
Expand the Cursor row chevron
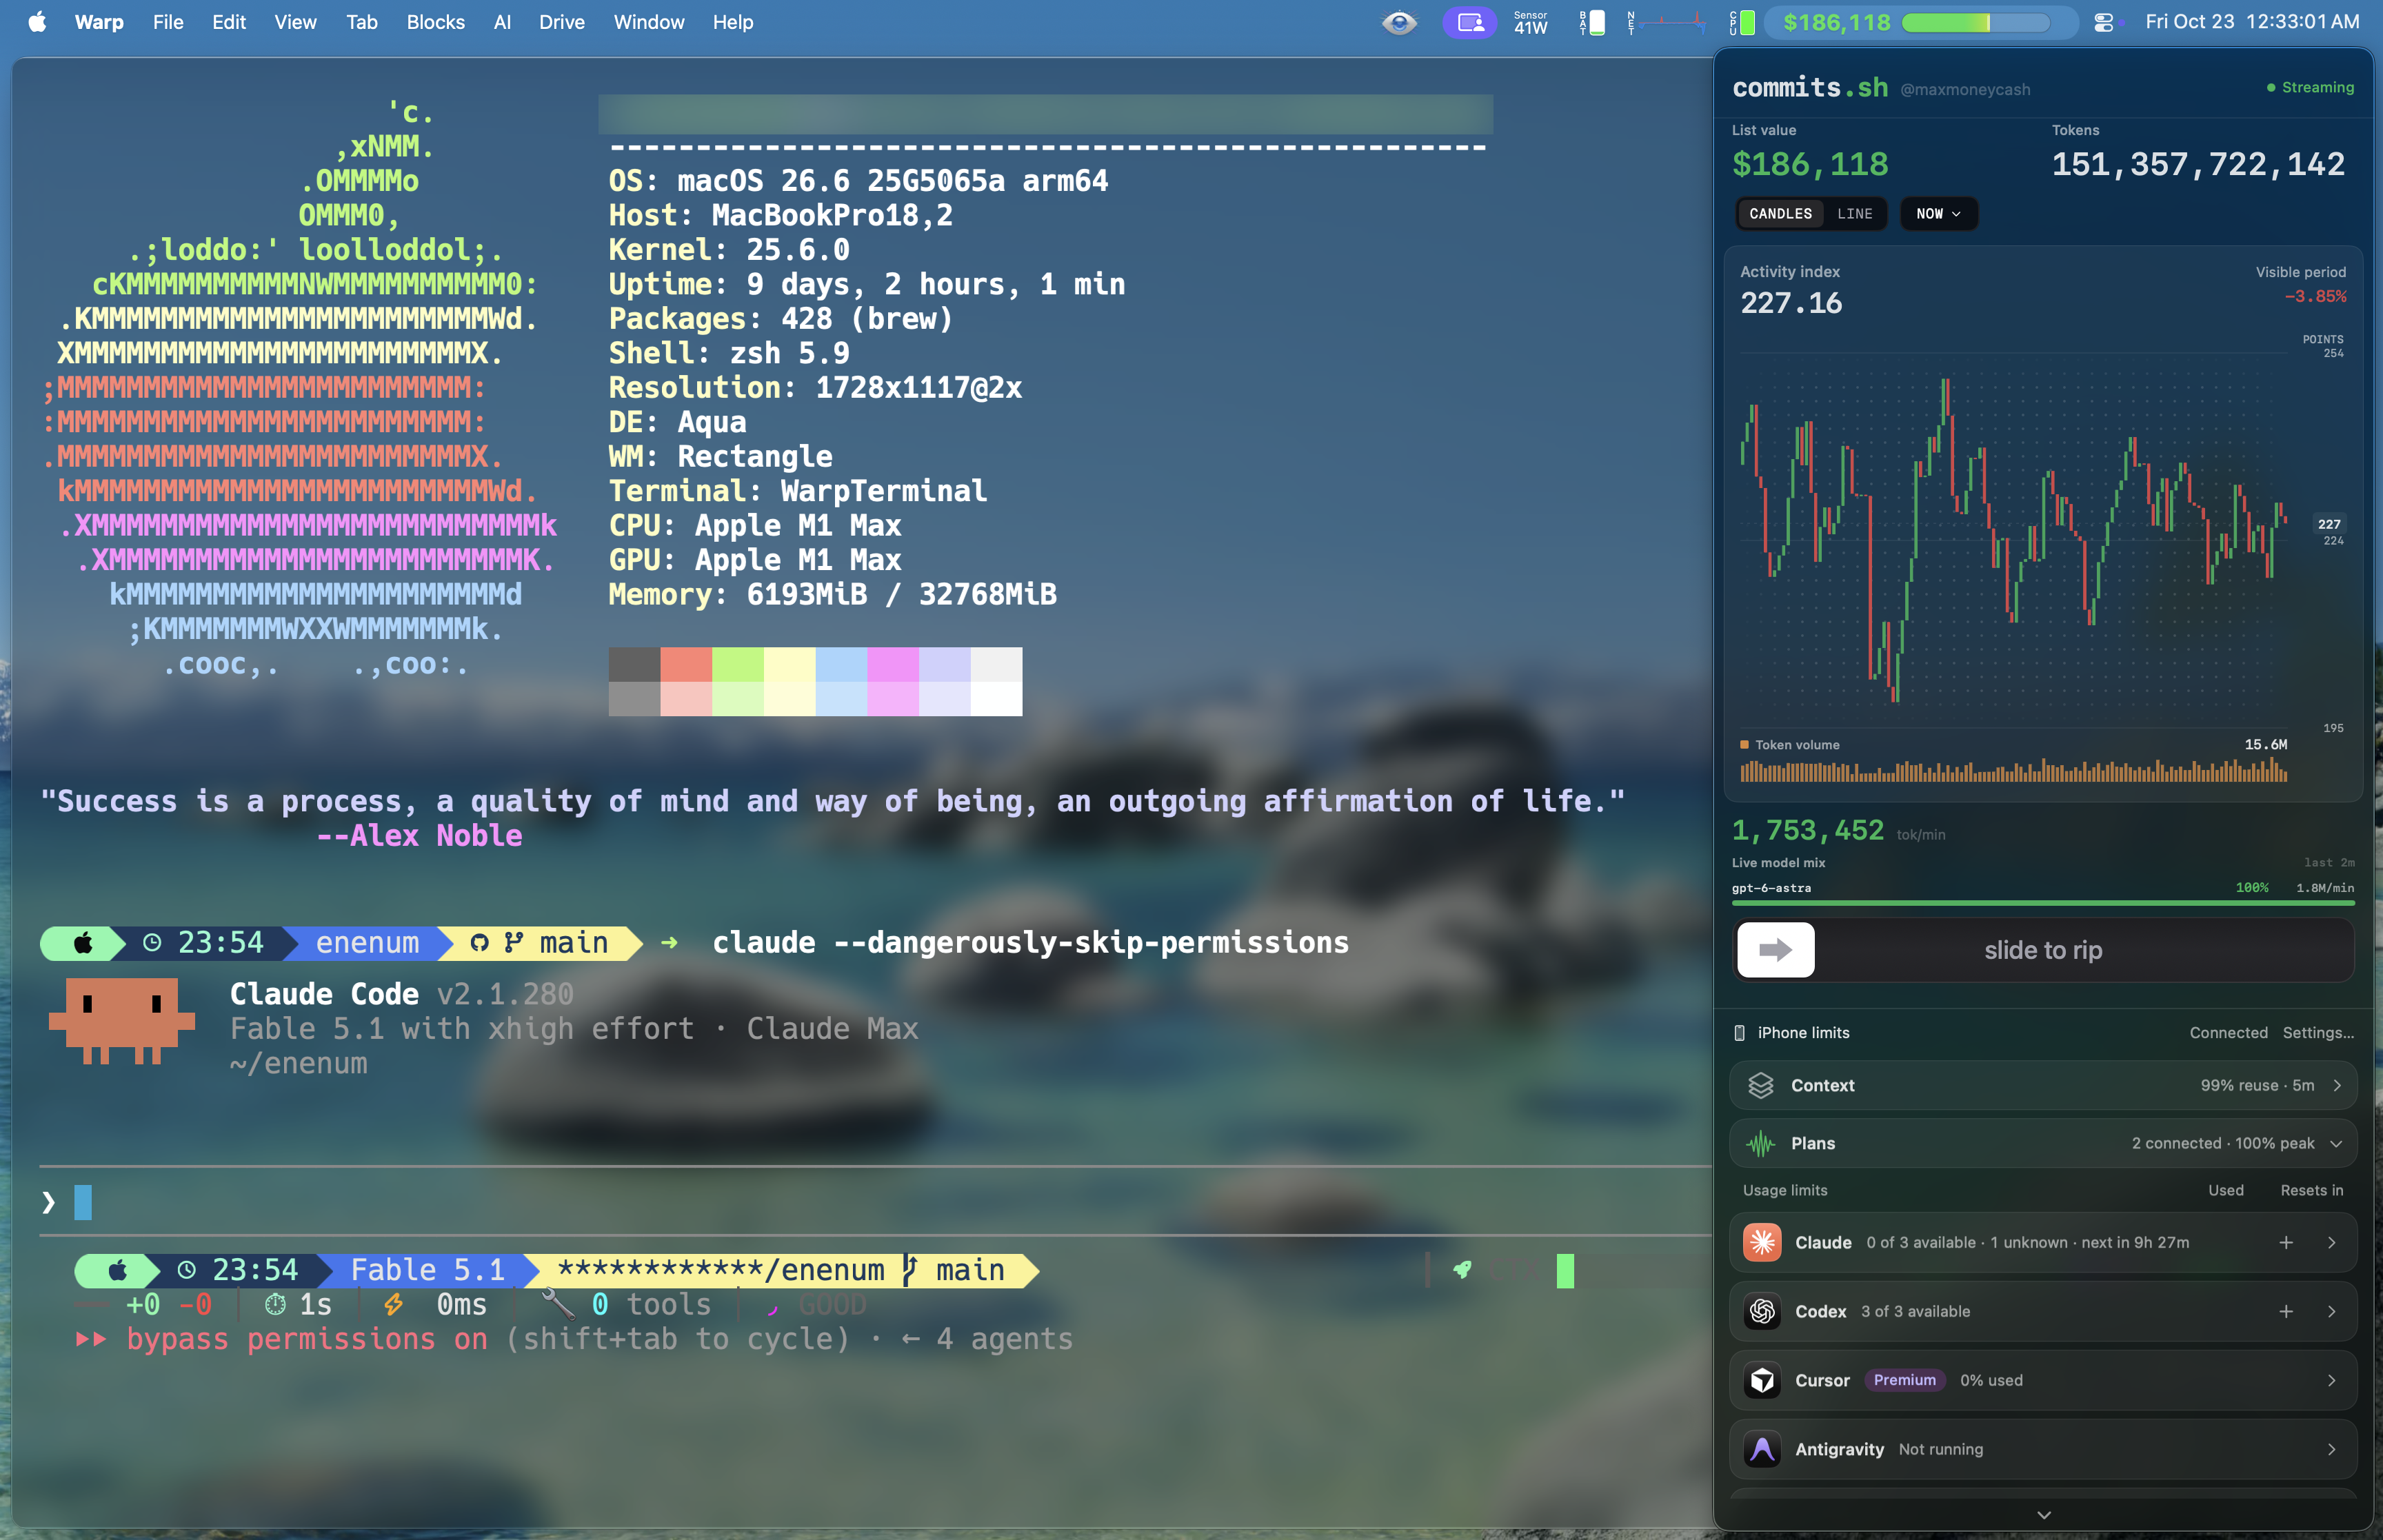pos(2331,1381)
